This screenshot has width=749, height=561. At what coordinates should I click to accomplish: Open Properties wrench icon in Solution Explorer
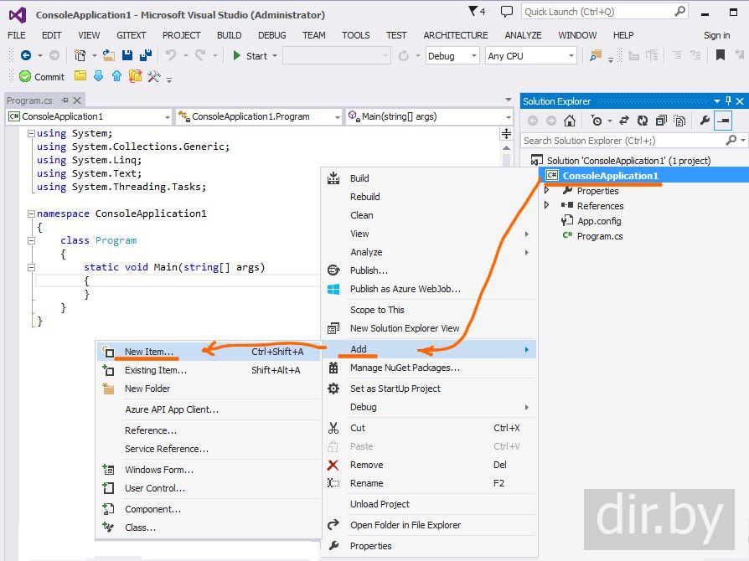click(x=705, y=121)
